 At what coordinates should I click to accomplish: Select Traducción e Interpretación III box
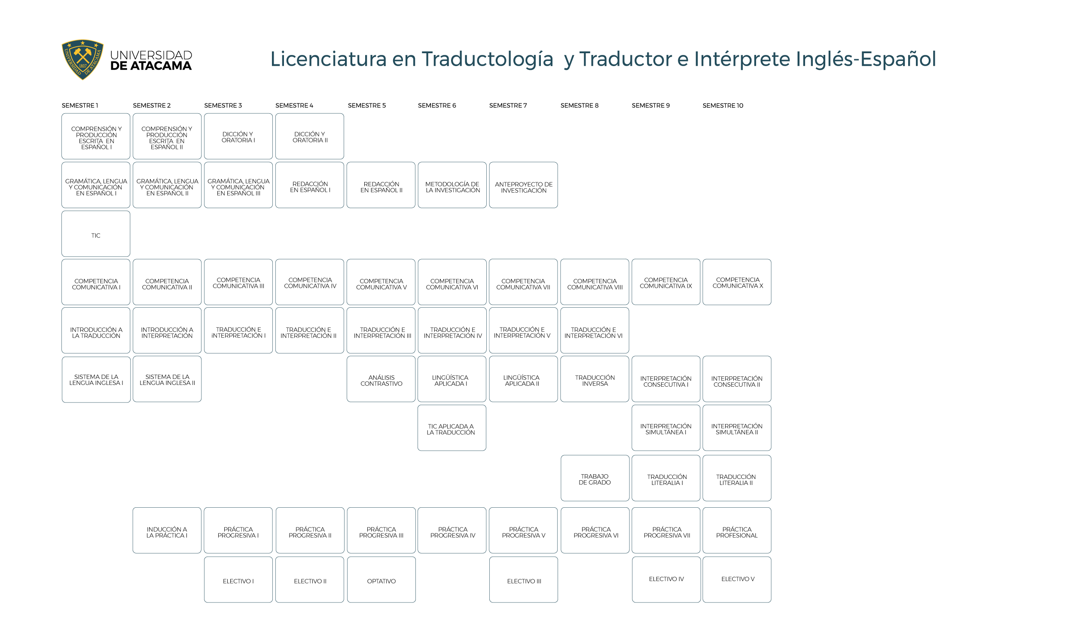(x=381, y=331)
